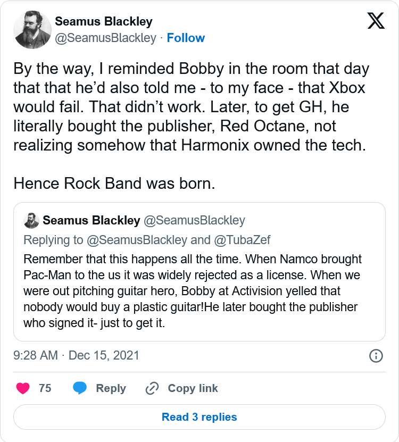
Task: Open the Read 3 replies button
Action: (x=199, y=417)
